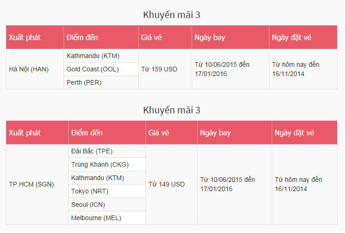Click Kathmandu (KTM) in the TP.HCM table

coord(98,178)
